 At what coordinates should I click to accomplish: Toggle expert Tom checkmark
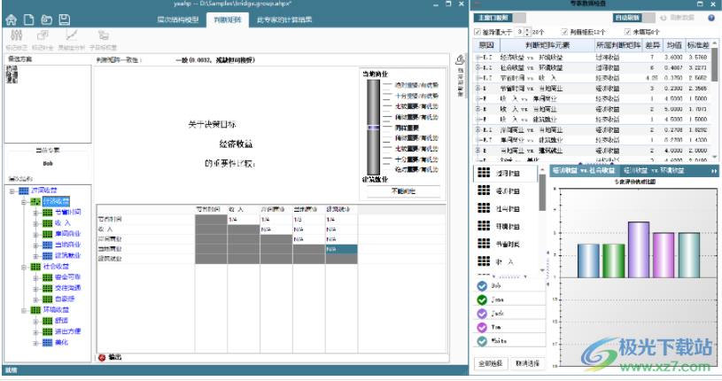(x=482, y=328)
